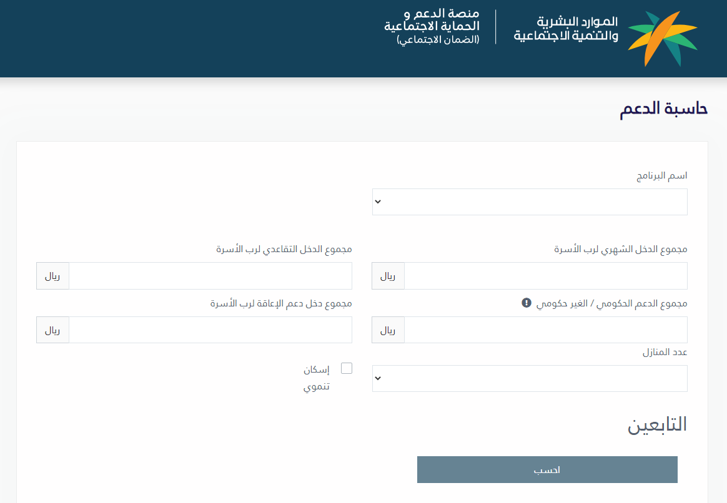Select the مجموع الدعم الحكومي input box
The width and height of the screenshot is (727, 503).
(x=545, y=330)
